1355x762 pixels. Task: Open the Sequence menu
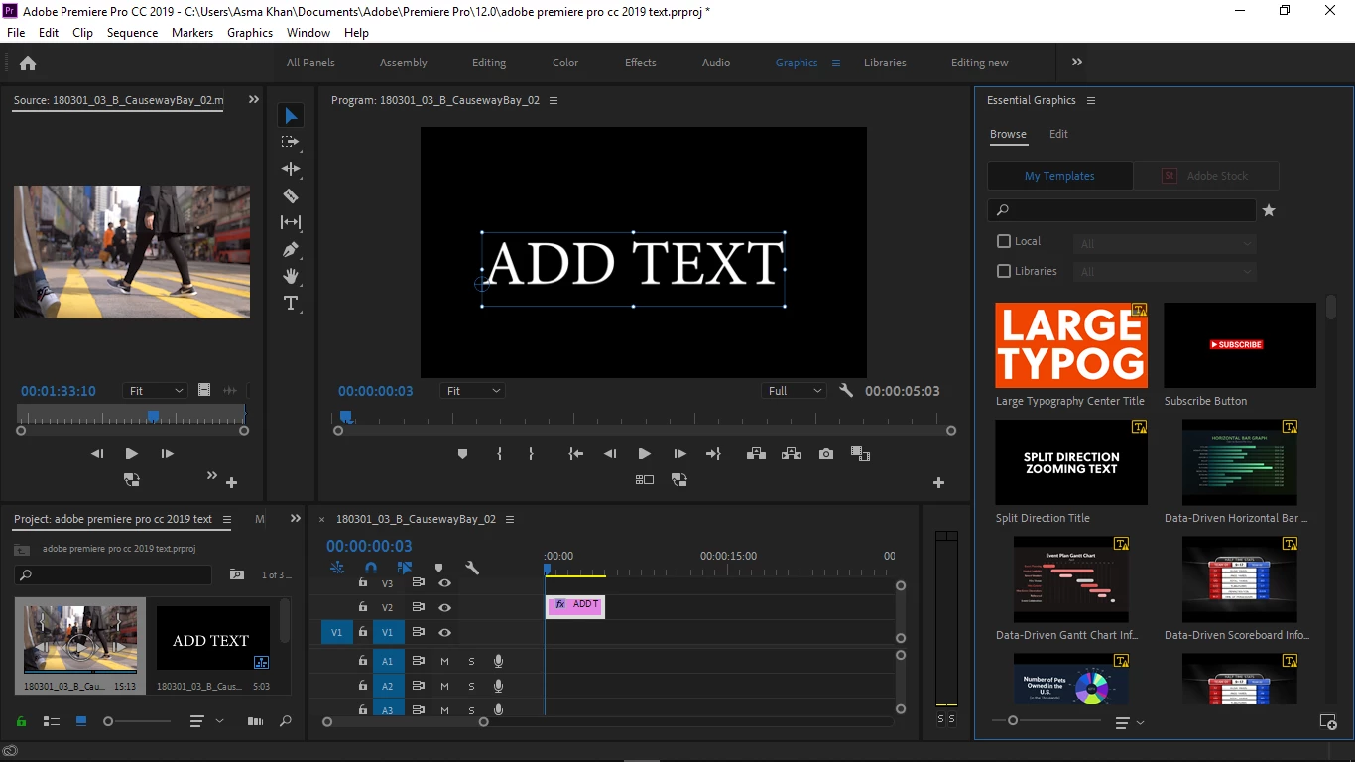point(132,33)
